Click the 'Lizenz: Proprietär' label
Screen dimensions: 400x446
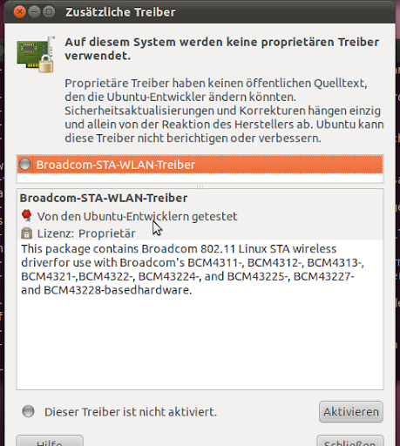point(86,233)
